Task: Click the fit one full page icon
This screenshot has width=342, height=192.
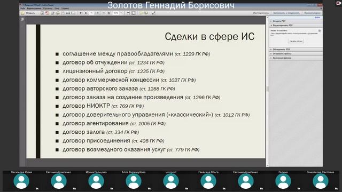Action: click(x=134, y=13)
